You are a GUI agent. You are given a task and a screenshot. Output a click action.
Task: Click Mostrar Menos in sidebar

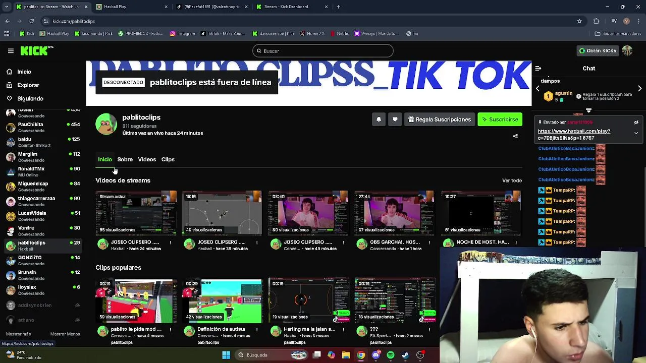click(65, 334)
